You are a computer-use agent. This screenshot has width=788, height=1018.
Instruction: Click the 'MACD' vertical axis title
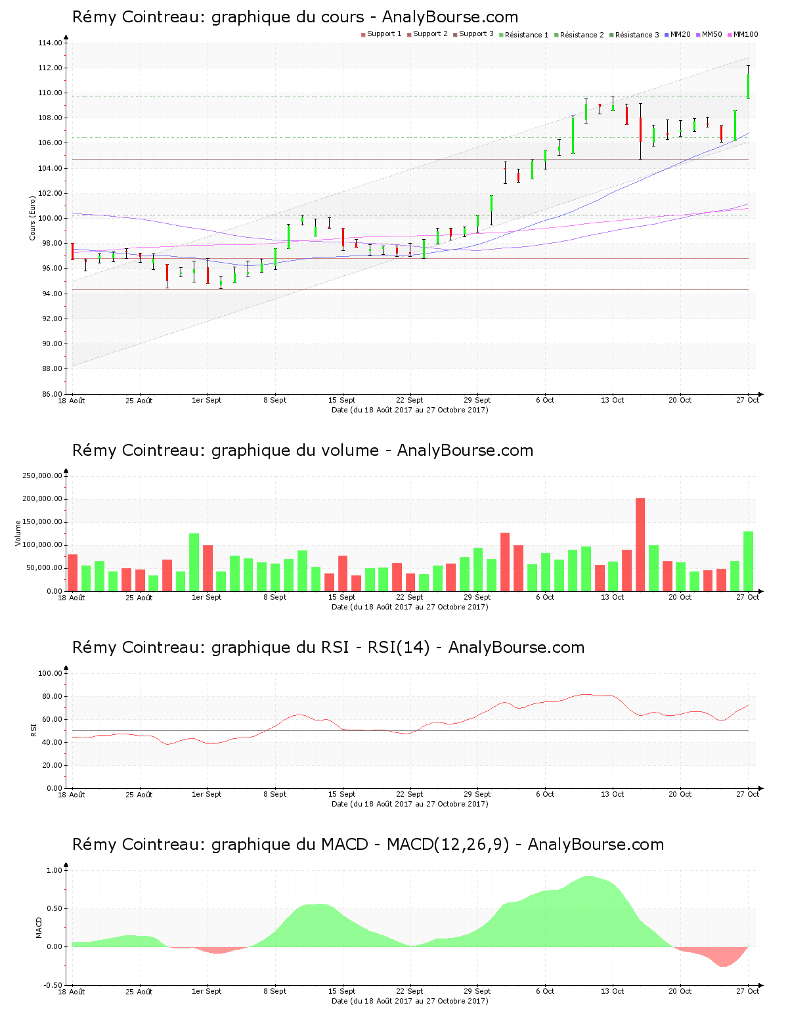click(39, 927)
